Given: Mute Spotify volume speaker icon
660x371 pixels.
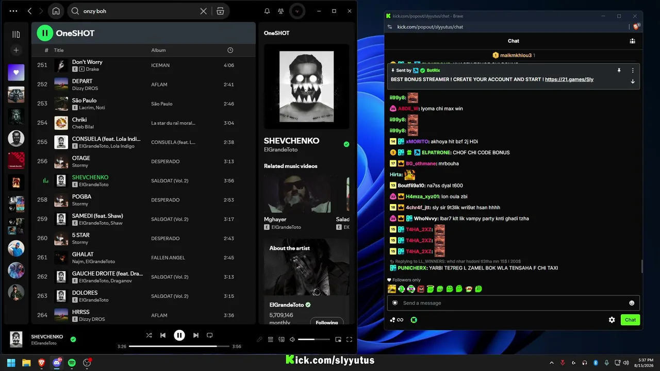Looking at the screenshot, I should point(292,340).
